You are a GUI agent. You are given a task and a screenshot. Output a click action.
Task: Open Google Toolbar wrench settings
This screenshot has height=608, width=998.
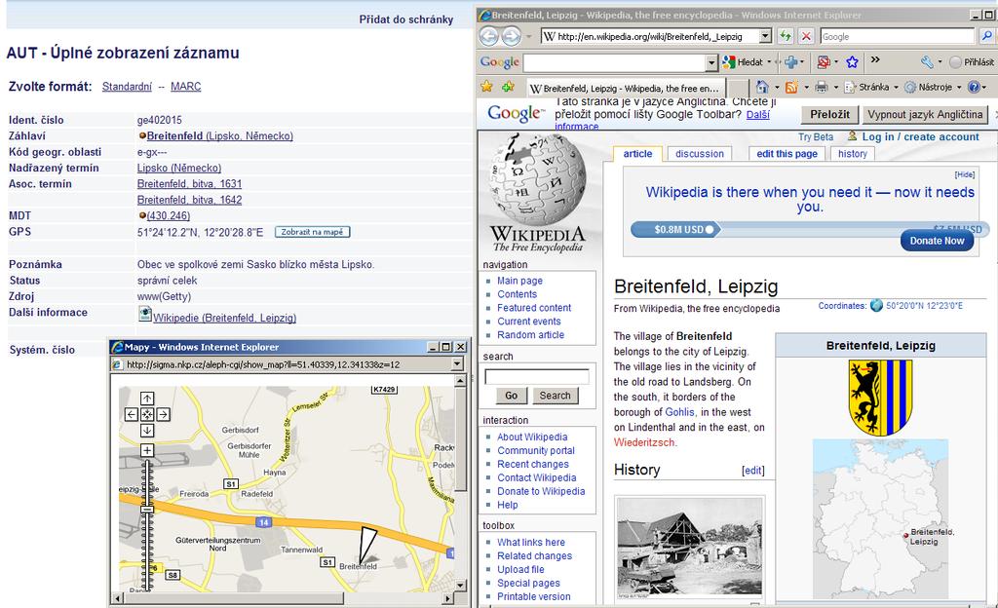coord(927,61)
